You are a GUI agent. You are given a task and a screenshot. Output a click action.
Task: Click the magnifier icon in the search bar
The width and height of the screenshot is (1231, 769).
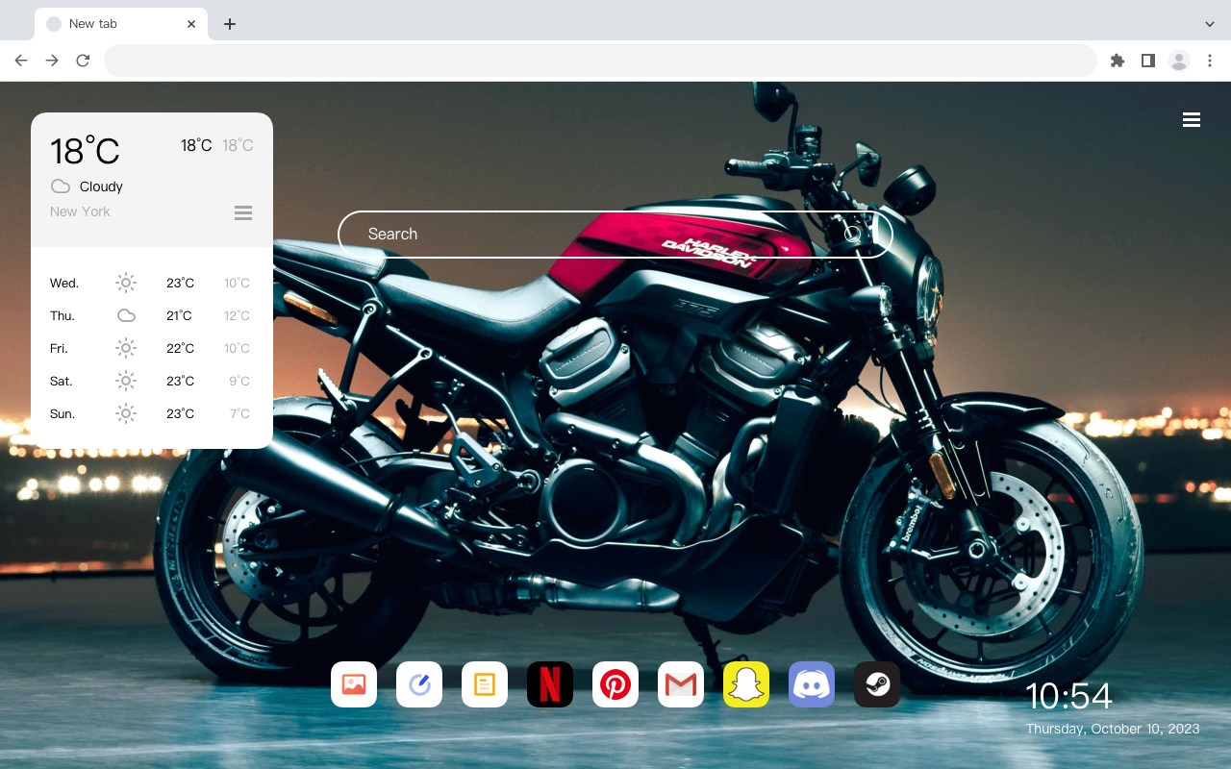tap(853, 234)
